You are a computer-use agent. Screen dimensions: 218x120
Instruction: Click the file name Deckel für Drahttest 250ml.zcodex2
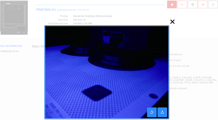pos(93,16)
